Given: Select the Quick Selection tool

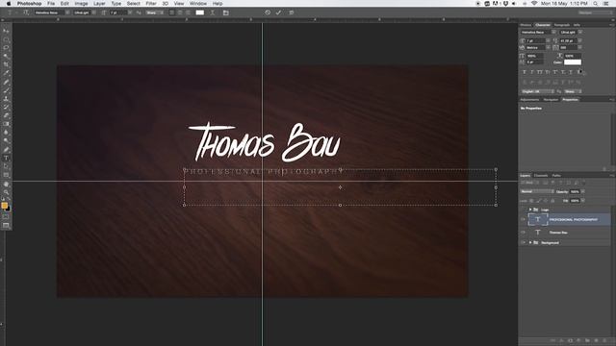Looking at the screenshot, I should (x=6, y=56).
